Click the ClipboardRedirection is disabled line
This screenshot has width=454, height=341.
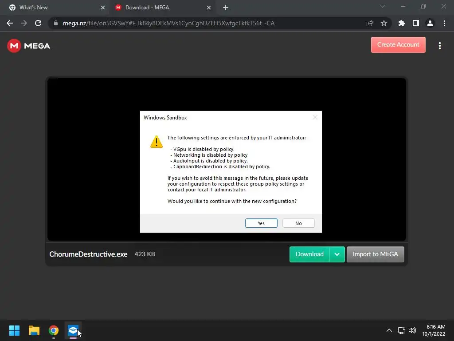point(220,167)
